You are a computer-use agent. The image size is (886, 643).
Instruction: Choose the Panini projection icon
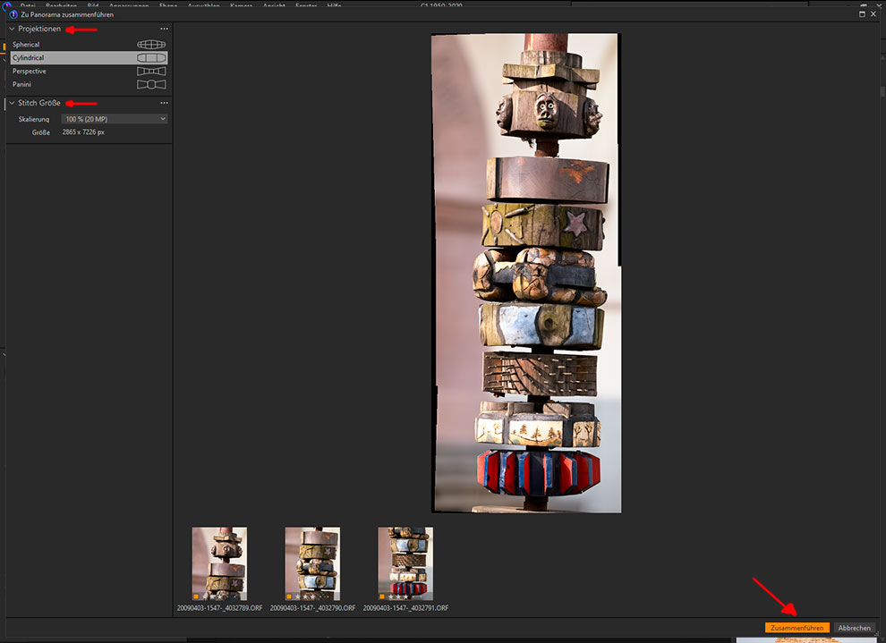151,84
